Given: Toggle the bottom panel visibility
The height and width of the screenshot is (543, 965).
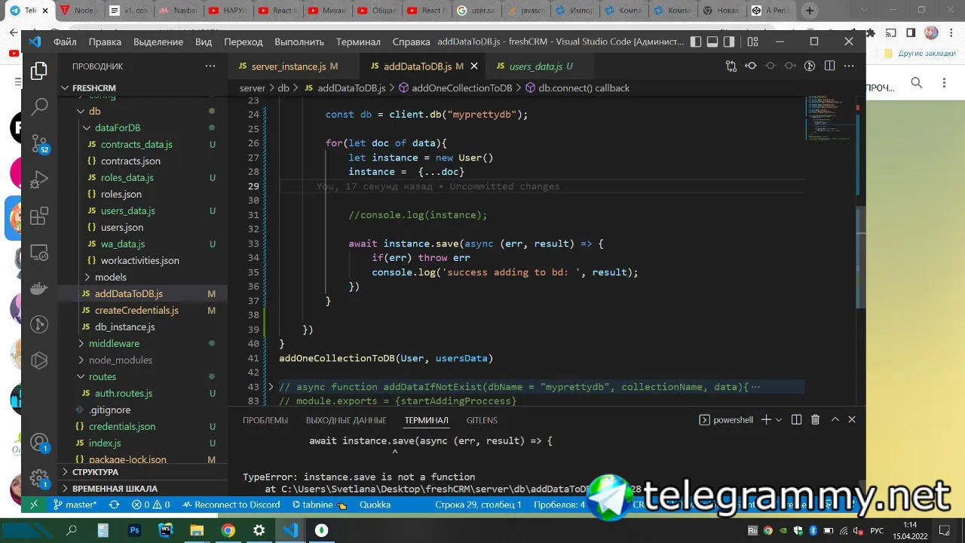Looking at the screenshot, I should tap(712, 42).
